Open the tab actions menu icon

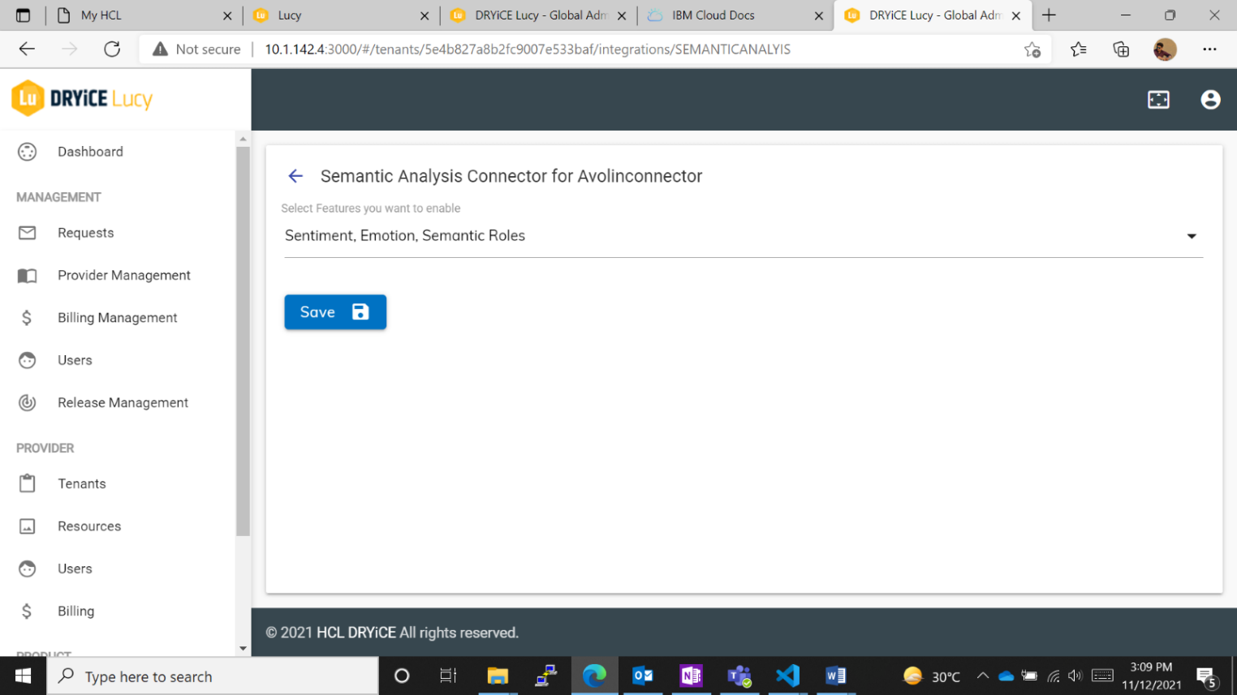coord(23,15)
